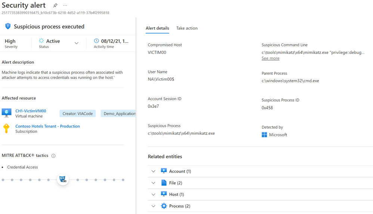The height and width of the screenshot is (214, 373).
Task: Select the NA\Victim00$ user name value
Action: coord(161,79)
